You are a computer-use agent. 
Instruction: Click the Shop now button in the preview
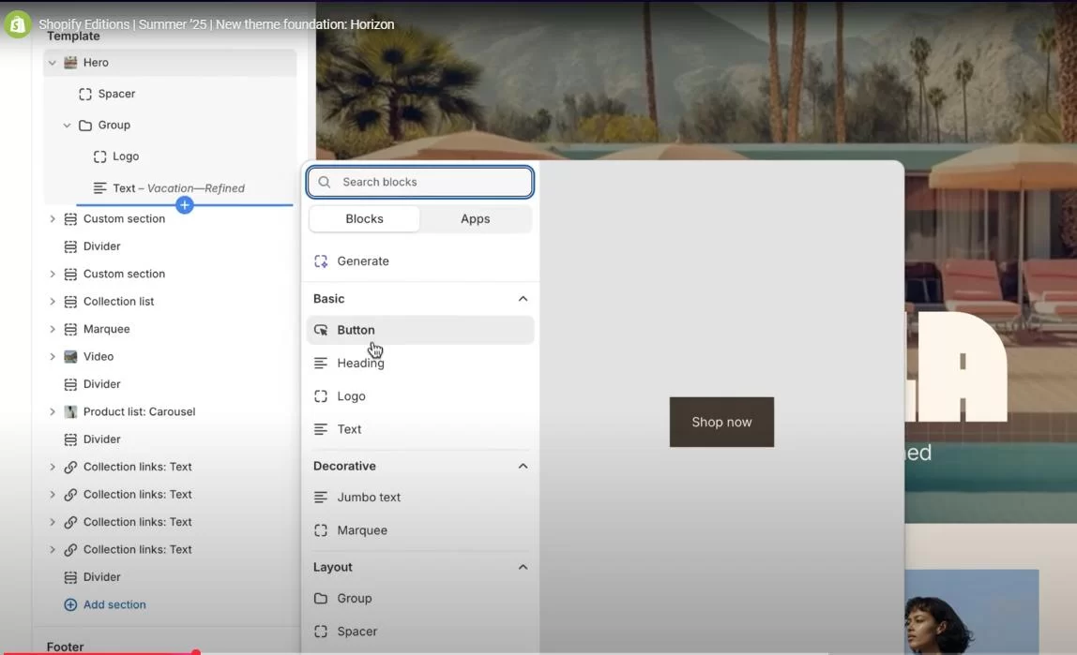[x=721, y=422]
